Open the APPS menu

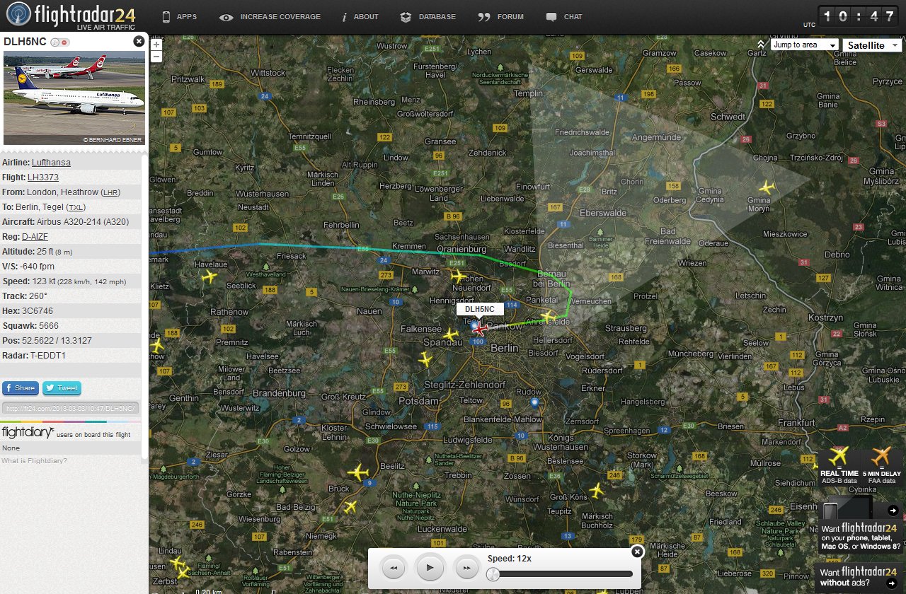pyautogui.click(x=179, y=16)
